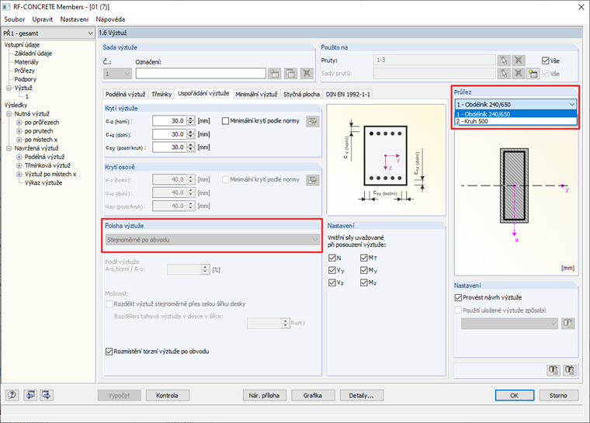Select 1 - Obdélník 240/650 list entry
Screen dimensions: 590x423
point(515,114)
